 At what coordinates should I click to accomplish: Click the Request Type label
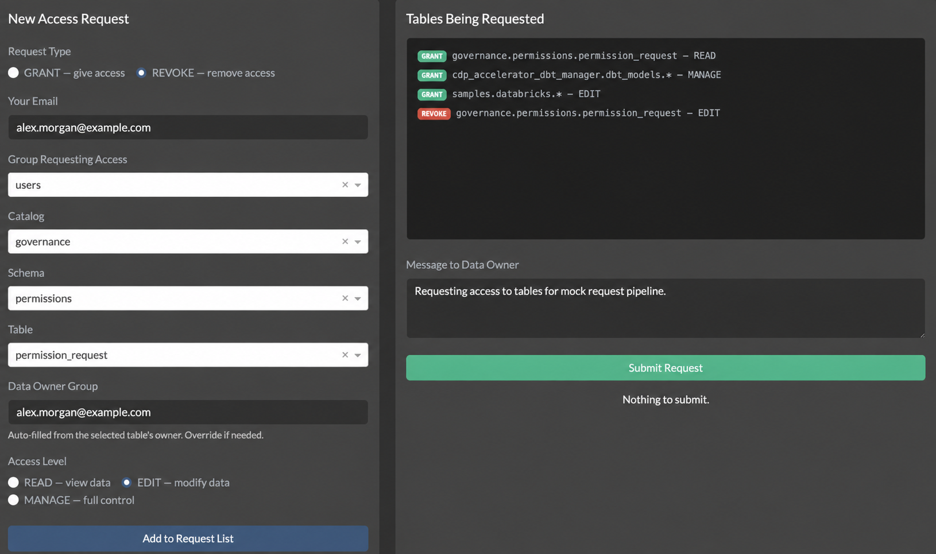pos(40,51)
